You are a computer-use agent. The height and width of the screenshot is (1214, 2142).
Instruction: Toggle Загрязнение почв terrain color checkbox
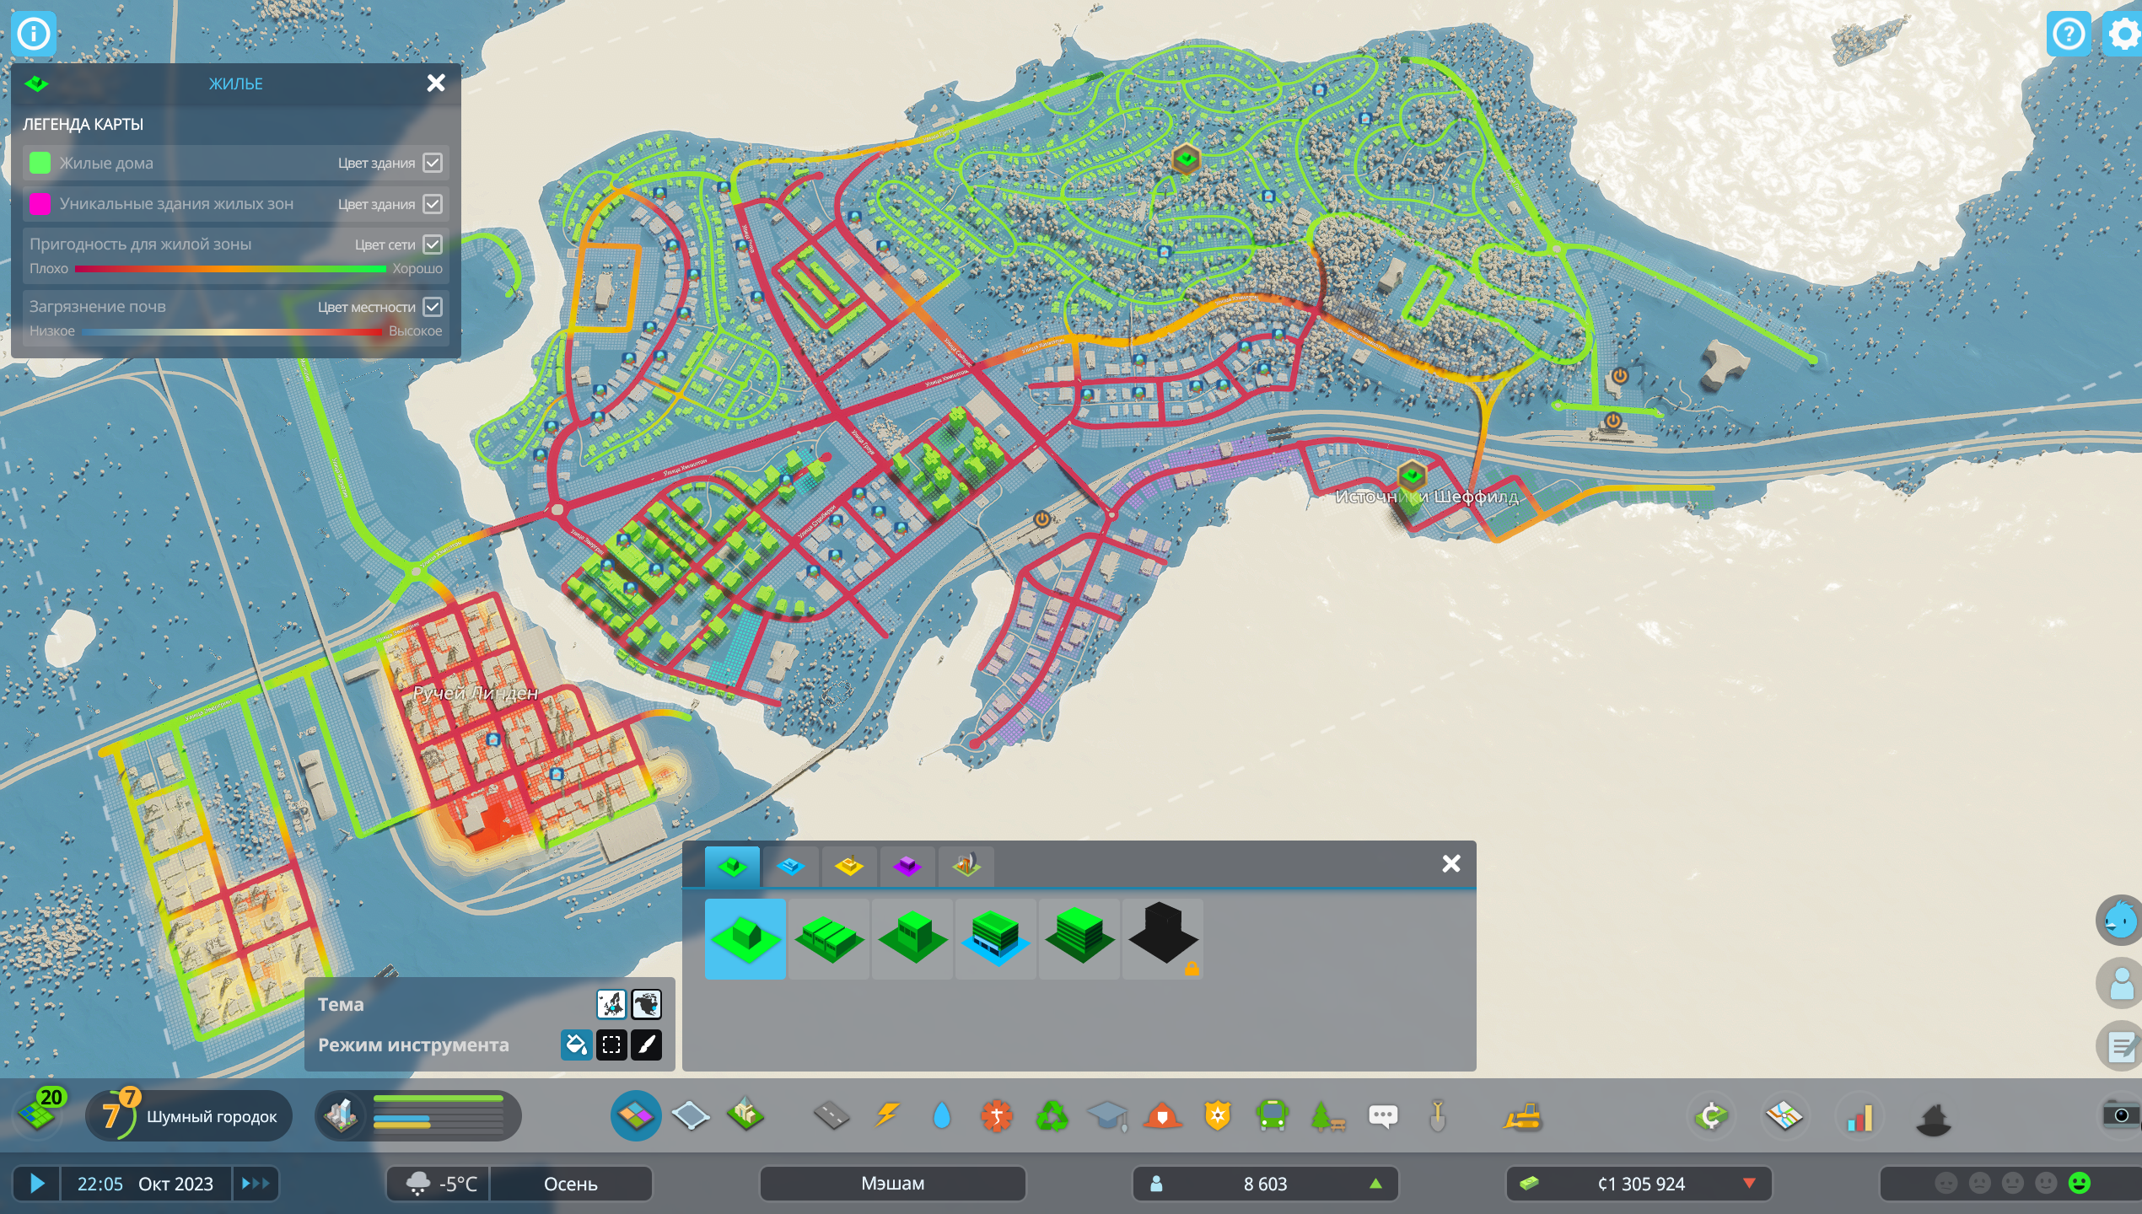pyautogui.click(x=433, y=307)
